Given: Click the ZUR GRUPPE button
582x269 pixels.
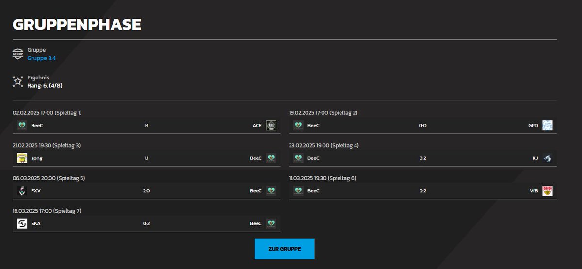Looking at the screenshot, I should pos(285,249).
